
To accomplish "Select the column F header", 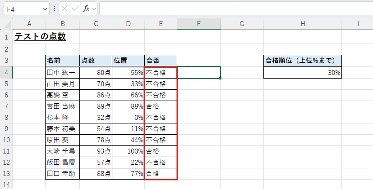I will click(x=199, y=24).
